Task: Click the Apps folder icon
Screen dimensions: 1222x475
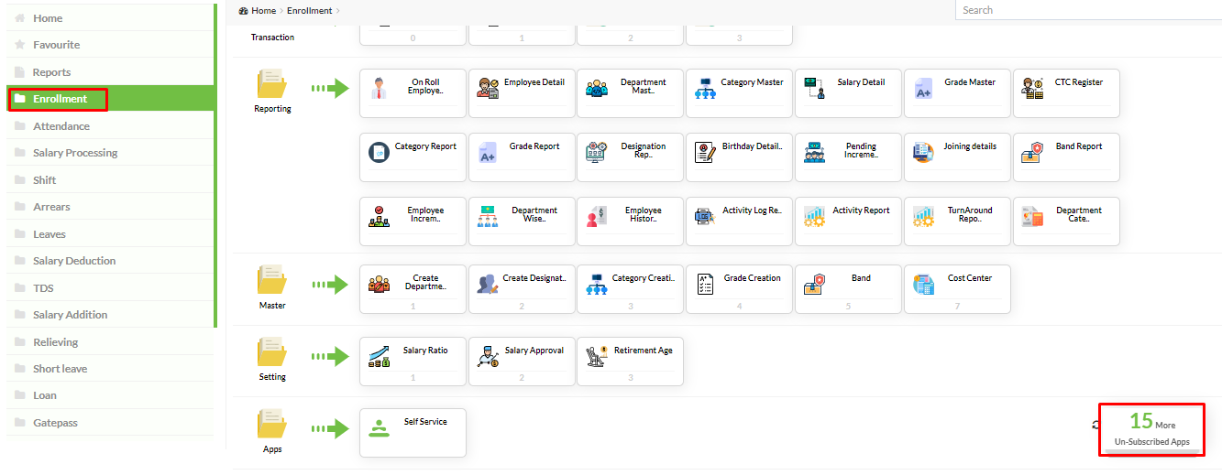Action: [272, 424]
